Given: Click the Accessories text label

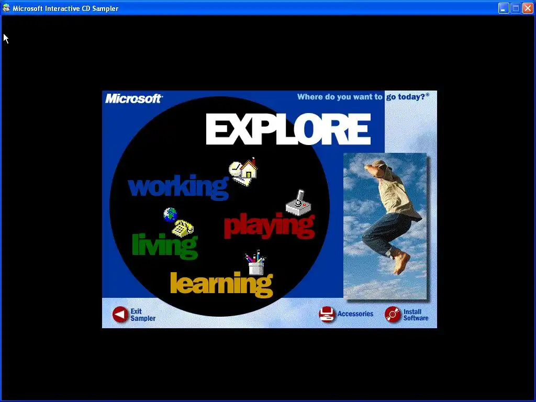Looking at the screenshot, I should [355, 314].
